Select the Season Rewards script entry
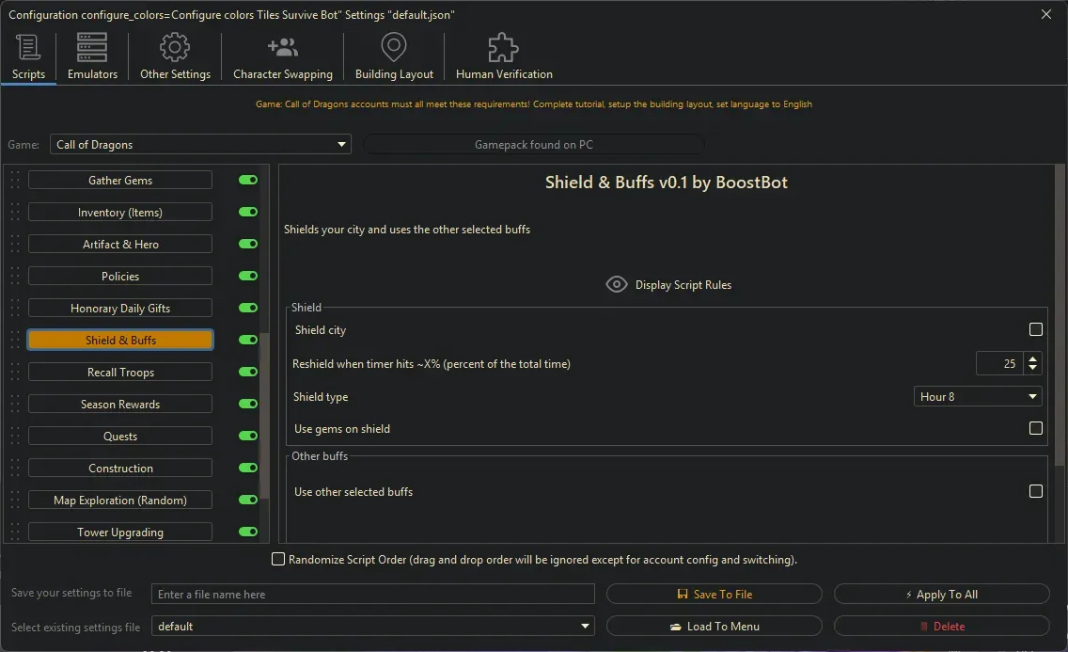This screenshot has width=1068, height=652. [x=119, y=404]
